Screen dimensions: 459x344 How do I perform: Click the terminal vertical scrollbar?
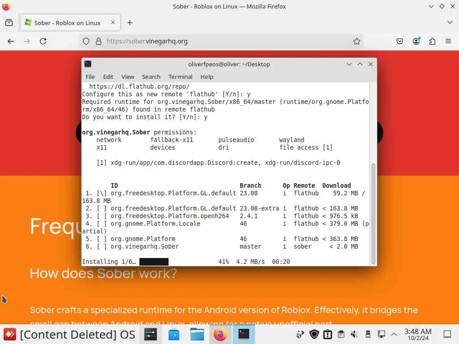click(x=373, y=214)
